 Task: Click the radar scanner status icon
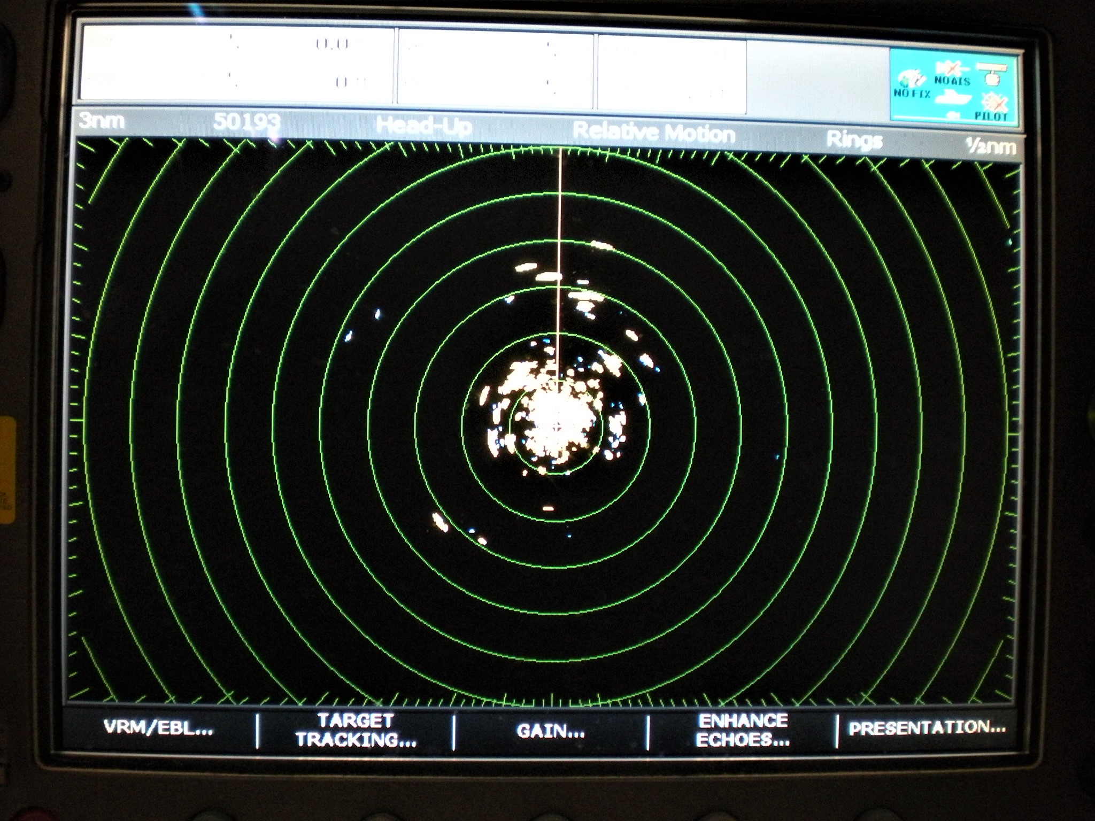[x=991, y=73]
